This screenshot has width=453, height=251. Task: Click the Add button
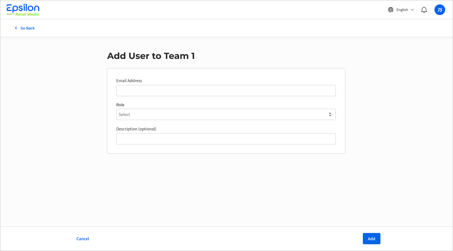371,238
